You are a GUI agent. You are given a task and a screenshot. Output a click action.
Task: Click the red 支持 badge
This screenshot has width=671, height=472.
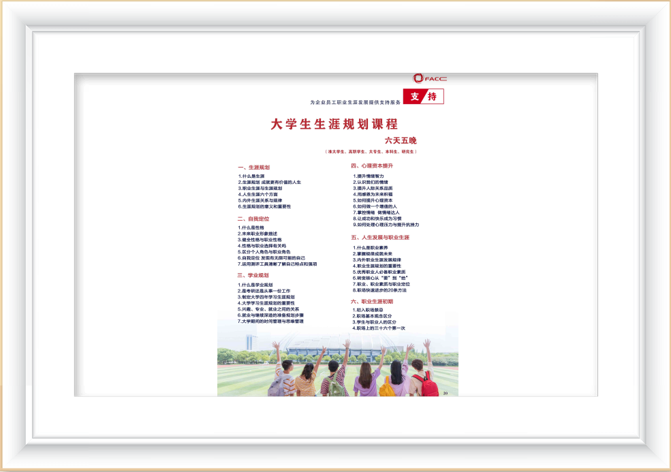pyautogui.click(x=423, y=97)
